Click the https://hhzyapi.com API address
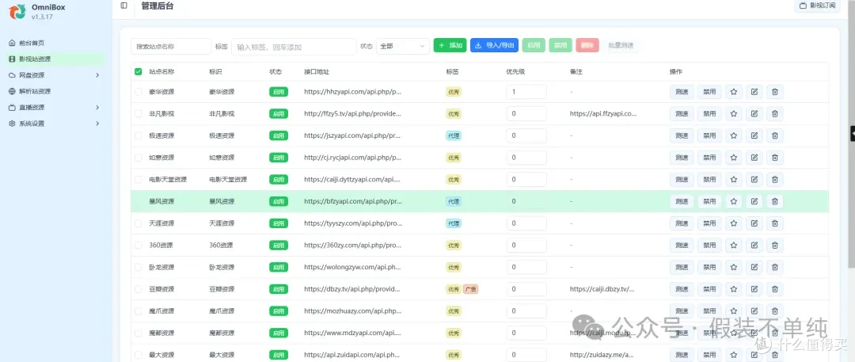Screen dimensions: 855x362 353,92
